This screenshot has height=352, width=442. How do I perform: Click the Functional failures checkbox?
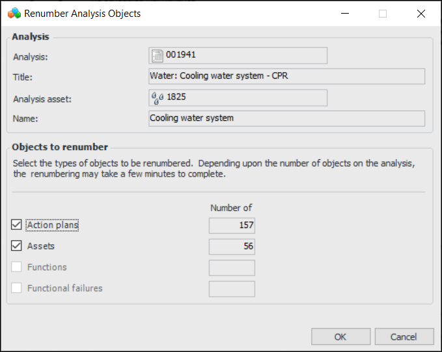click(17, 288)
